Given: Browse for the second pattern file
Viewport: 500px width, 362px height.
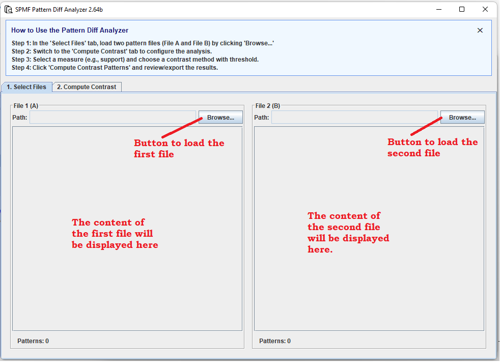Looking at the screenshot, I should tap(462, 117).
